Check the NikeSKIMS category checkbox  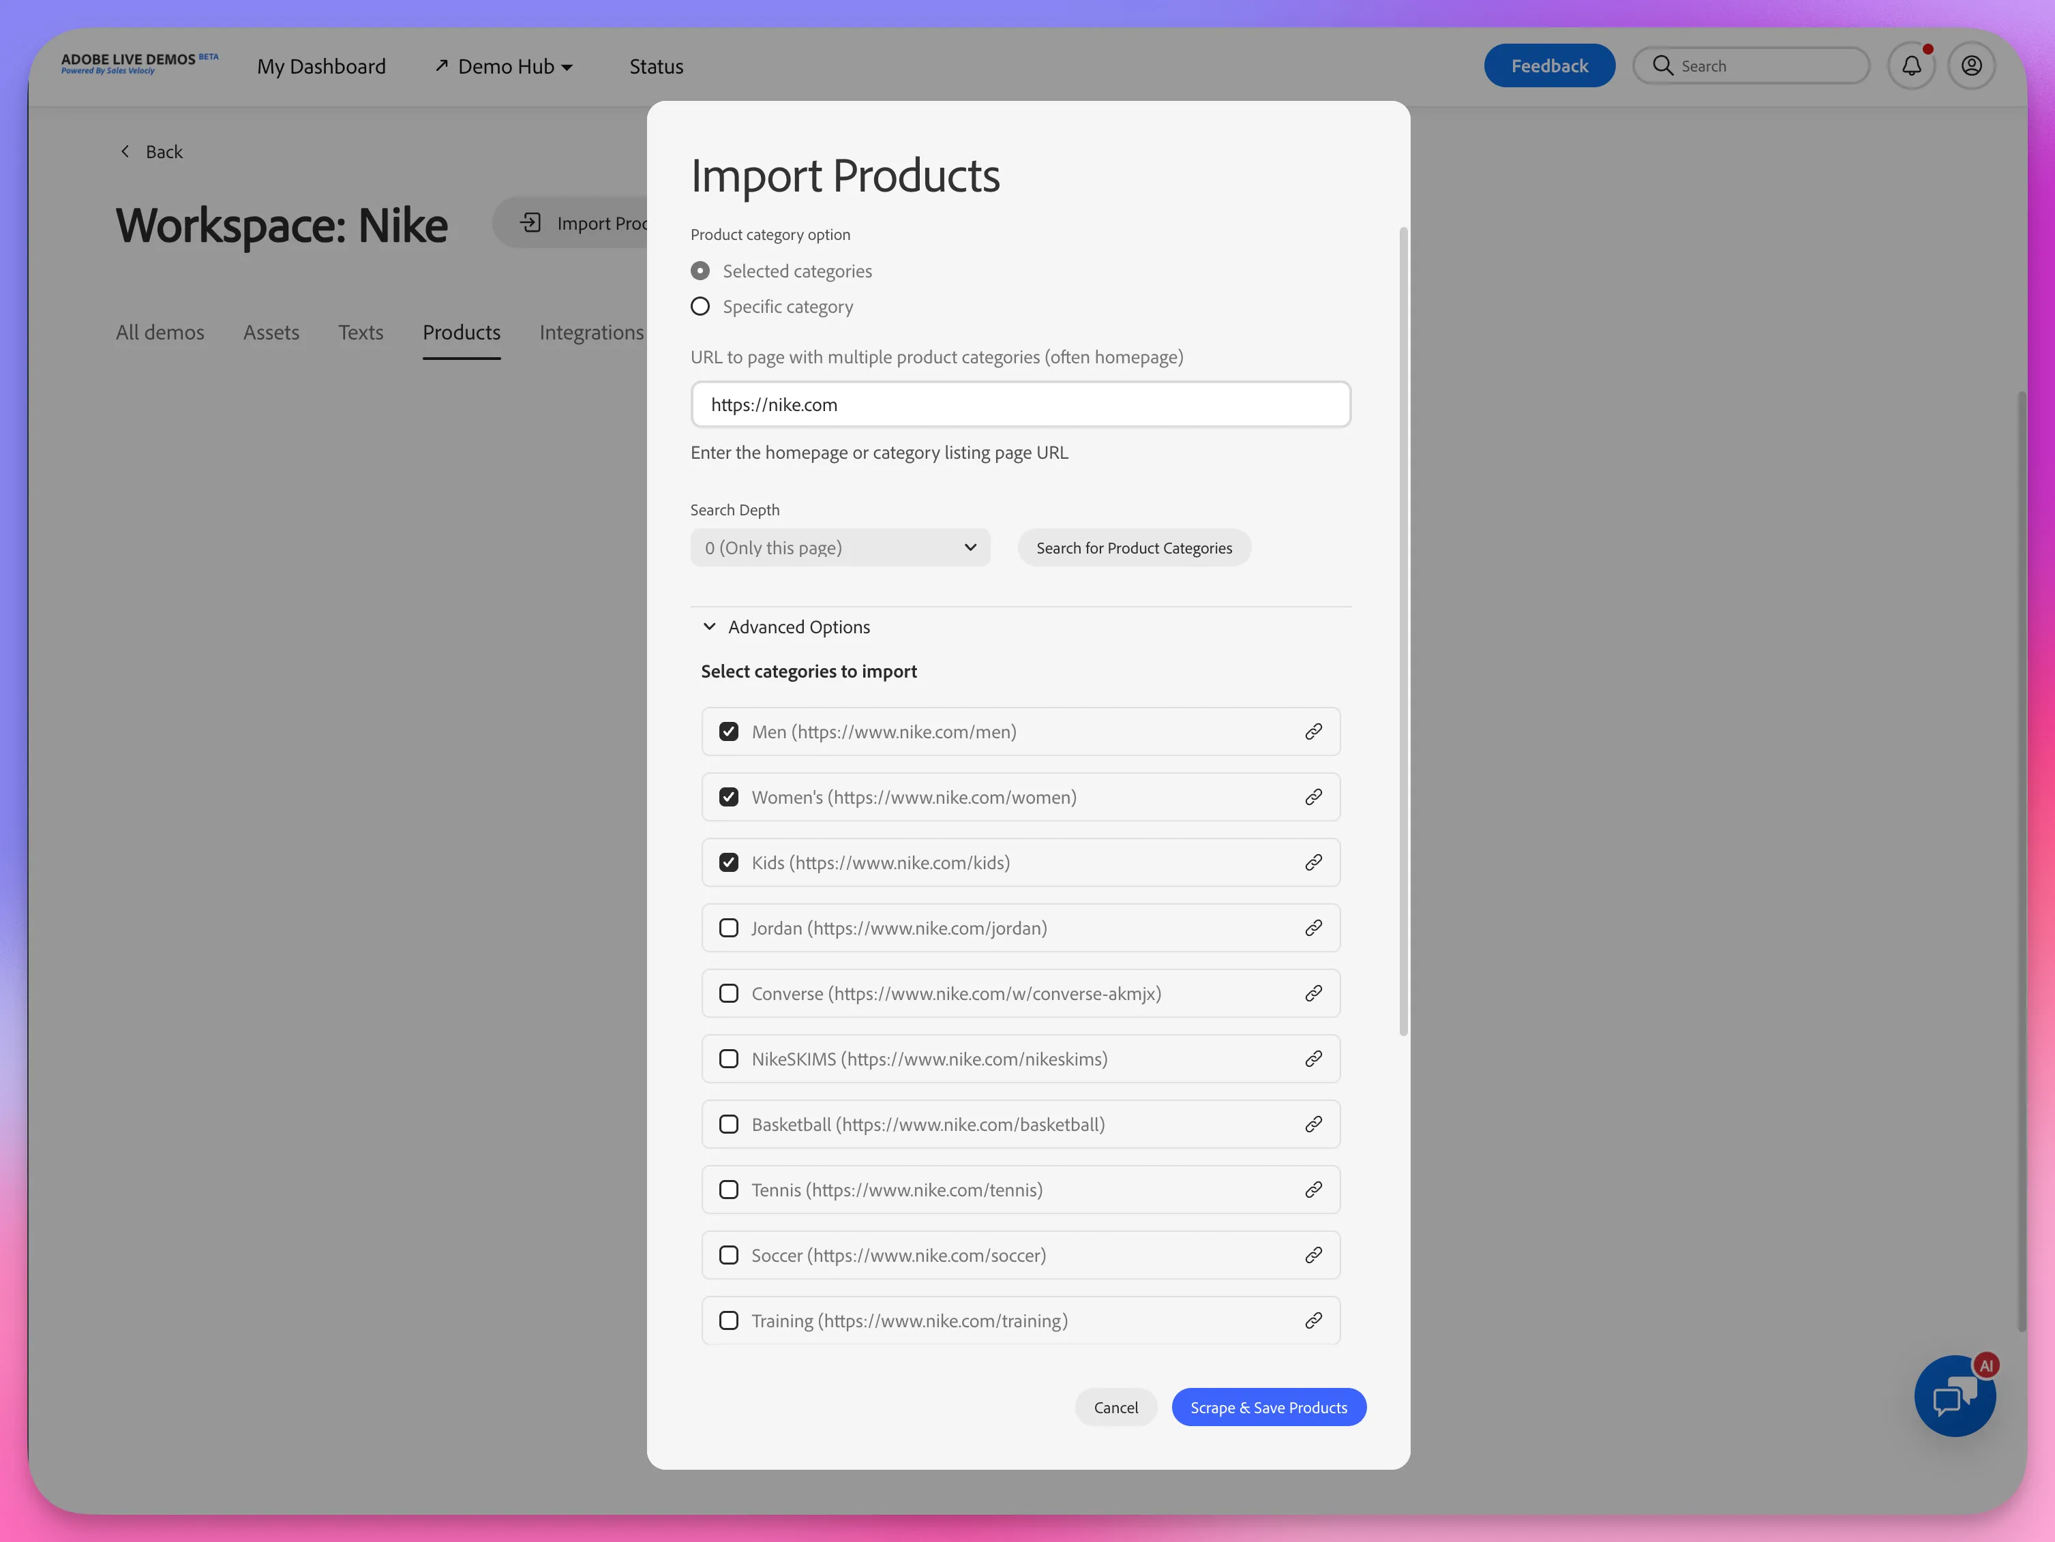pos(730,1059)
